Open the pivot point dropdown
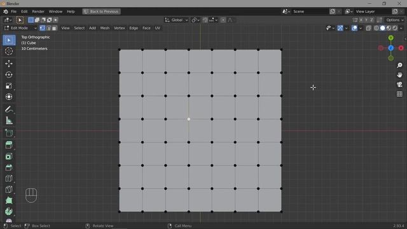 coord(195,20)
